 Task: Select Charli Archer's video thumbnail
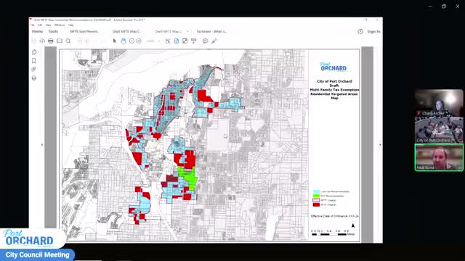pyautogui.click(x=439, y=103)
